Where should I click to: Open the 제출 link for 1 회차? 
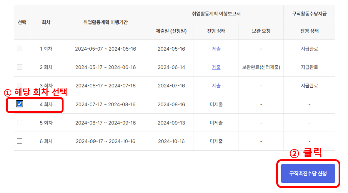coord(216,49)
